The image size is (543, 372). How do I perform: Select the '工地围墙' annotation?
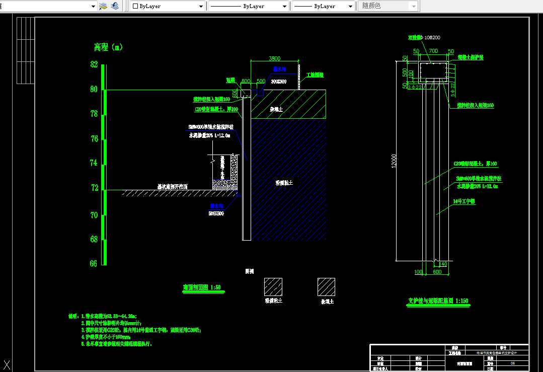pyautogui.click(x=315, y=75)
